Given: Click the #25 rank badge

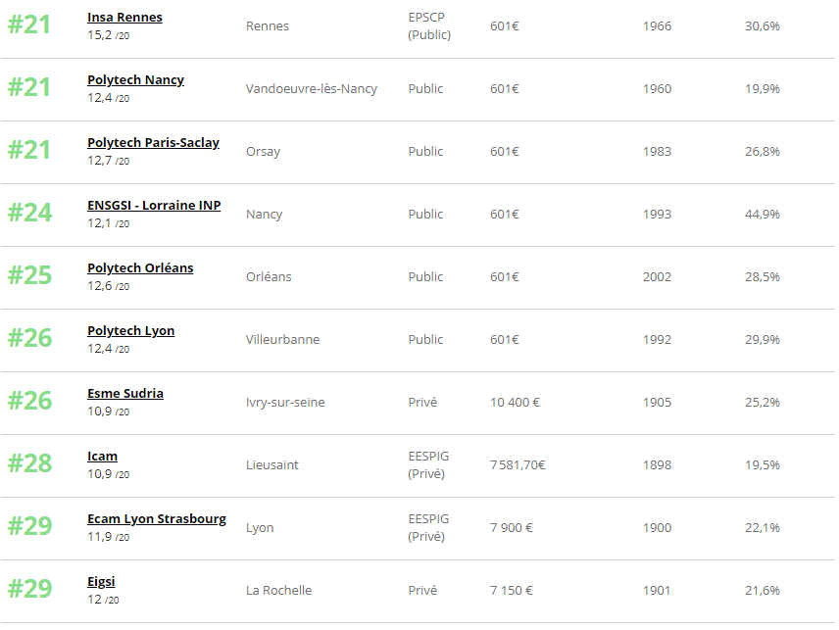Looking at the screenshot, I should coord(29,275).
